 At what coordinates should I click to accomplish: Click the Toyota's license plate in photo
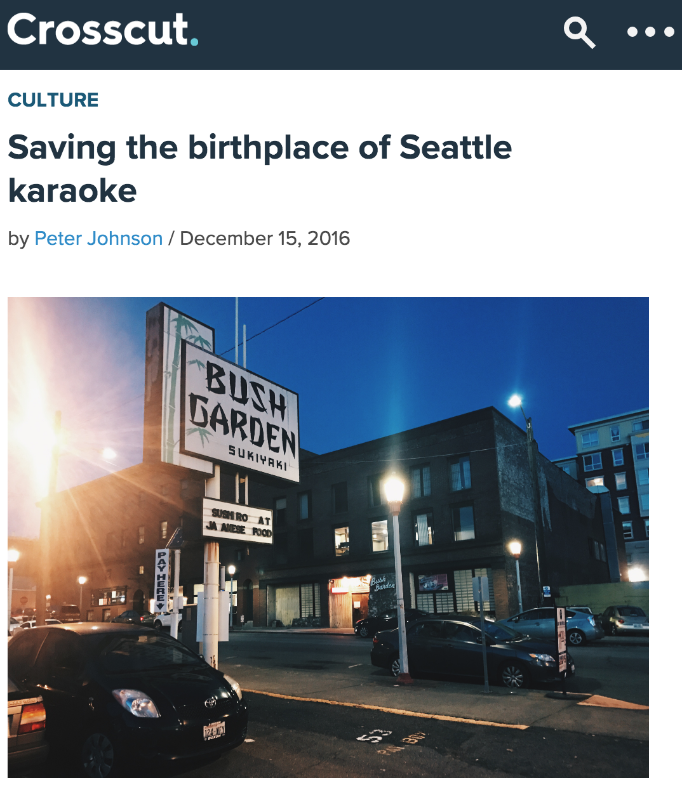[x=214, y=731]
